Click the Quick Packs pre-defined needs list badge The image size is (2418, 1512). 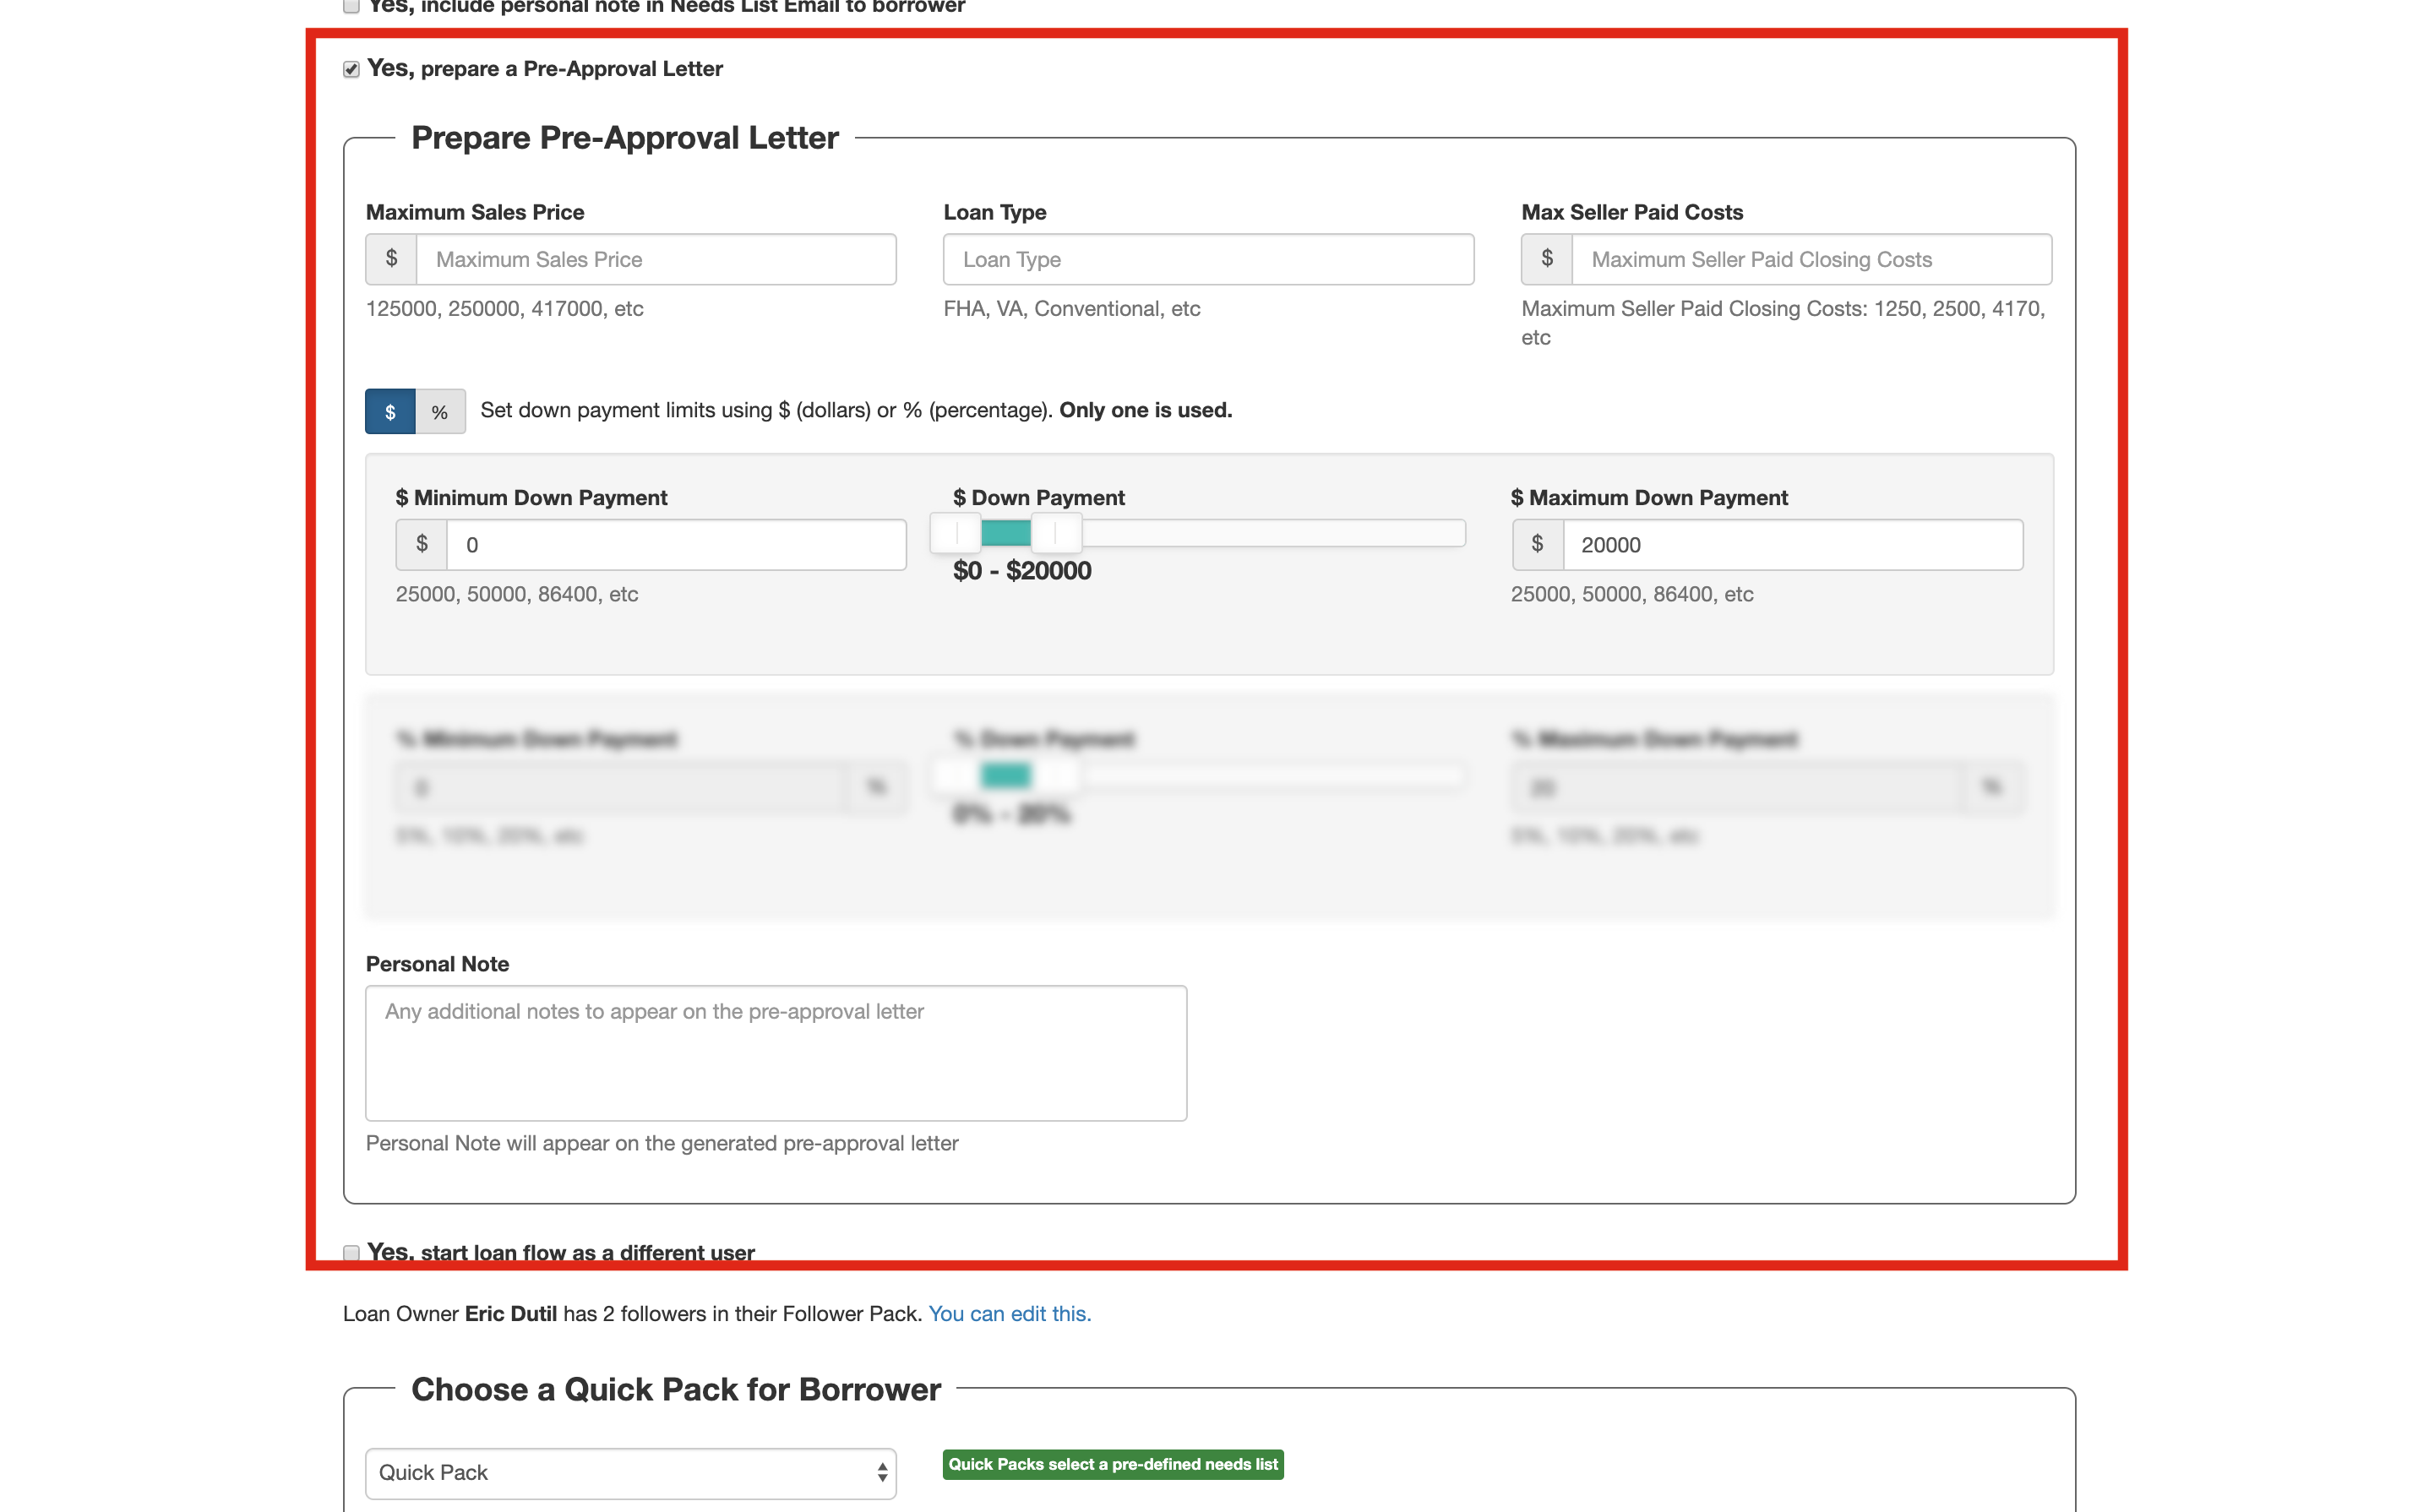(1112, 1464)
